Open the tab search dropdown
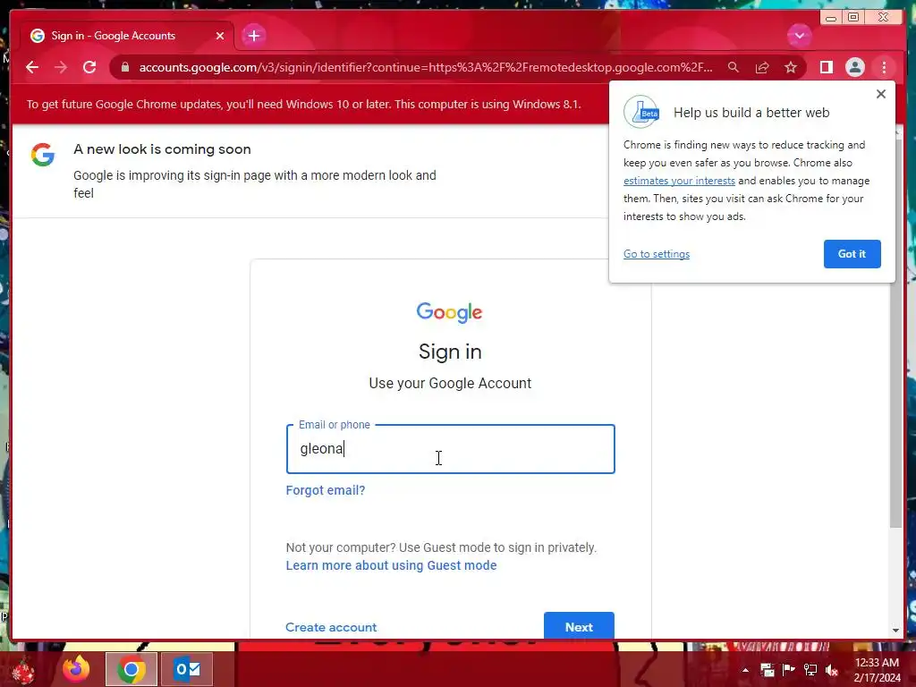The image size is (916, 687). (x=799, y=36)
